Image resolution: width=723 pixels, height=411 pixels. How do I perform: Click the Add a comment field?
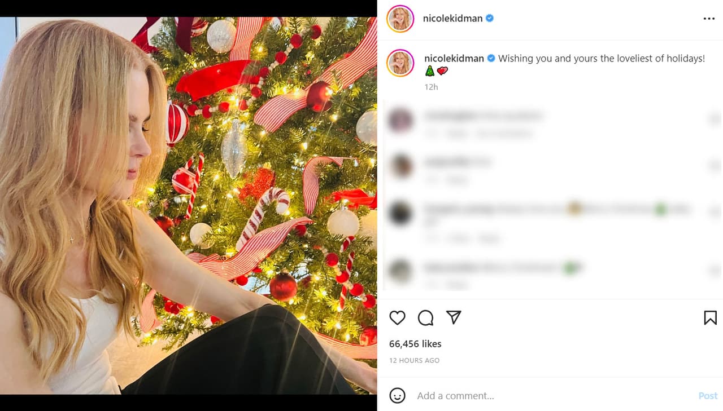click(x=480, y=395)
